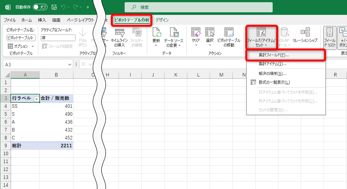This screenshot has width=347, height=189.
Task: Click the Undo arrow icon
Action: click(x=63, y=7)
